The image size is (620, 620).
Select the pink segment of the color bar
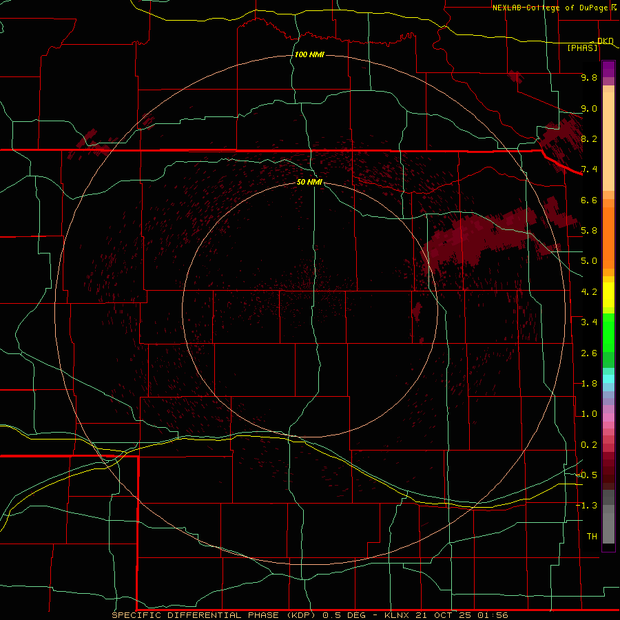click(x=608, y=417)
